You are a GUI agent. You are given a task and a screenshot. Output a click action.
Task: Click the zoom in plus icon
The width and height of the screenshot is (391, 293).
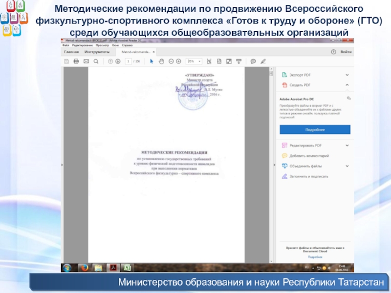(179, 61)
